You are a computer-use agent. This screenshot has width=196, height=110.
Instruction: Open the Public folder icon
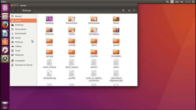pyautogui.click(x=72, y=30)
